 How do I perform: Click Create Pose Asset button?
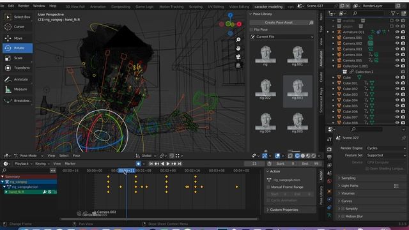(x=279, y=23)
